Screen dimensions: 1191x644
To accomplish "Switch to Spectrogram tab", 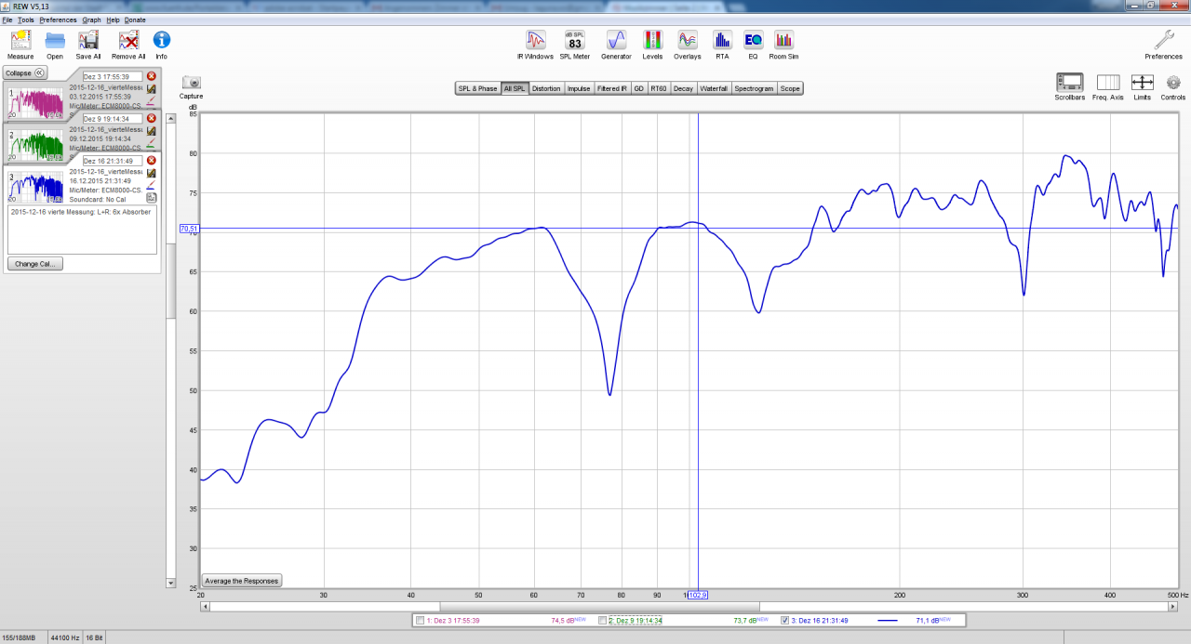I will [754, 88].
